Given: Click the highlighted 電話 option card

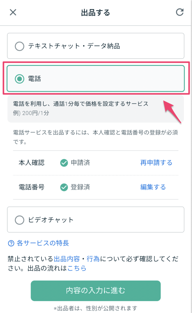Looking at the screenshot, I should coord(96,79).
